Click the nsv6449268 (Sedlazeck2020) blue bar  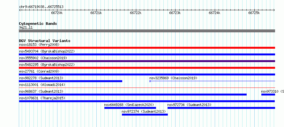pyautogui.click(x=130, y=108)
